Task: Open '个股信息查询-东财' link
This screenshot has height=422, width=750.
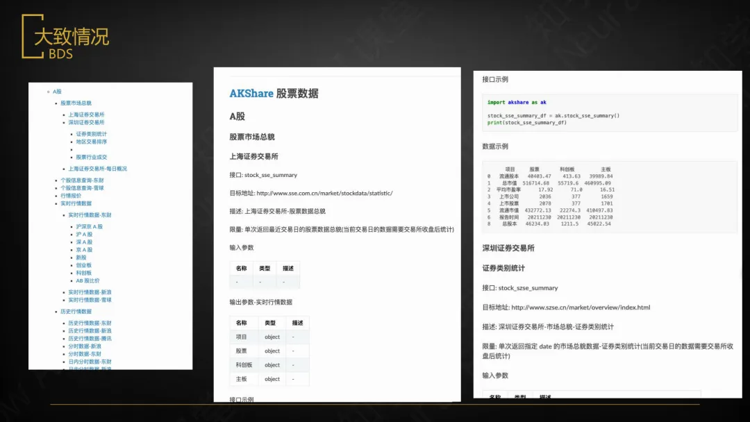Action: tap(82, 180)
